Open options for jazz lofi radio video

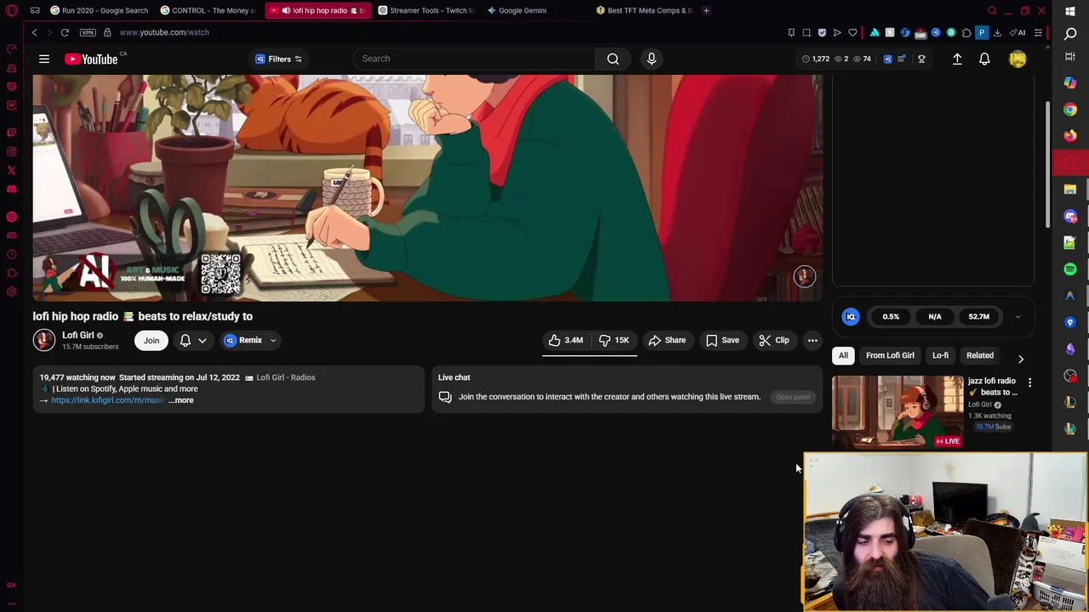coord(1029,383)
